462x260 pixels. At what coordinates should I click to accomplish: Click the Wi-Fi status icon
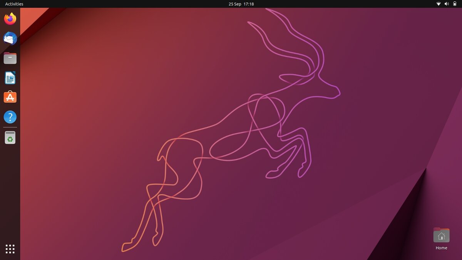coord(438,4)
